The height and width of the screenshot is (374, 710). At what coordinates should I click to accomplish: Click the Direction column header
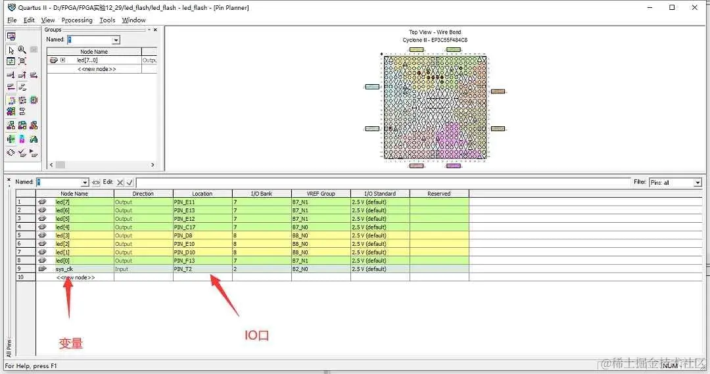click(x=143, y=194)
